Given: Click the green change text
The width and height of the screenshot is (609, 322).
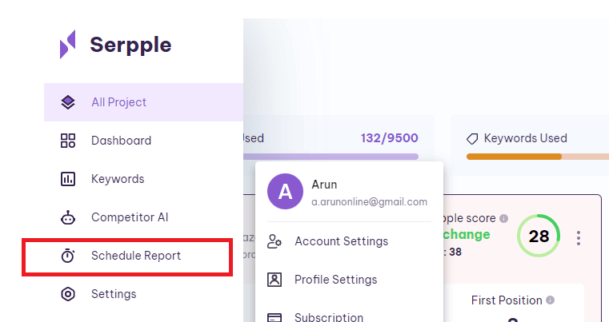Looking at the screenshot, I should tap(466, 234).
